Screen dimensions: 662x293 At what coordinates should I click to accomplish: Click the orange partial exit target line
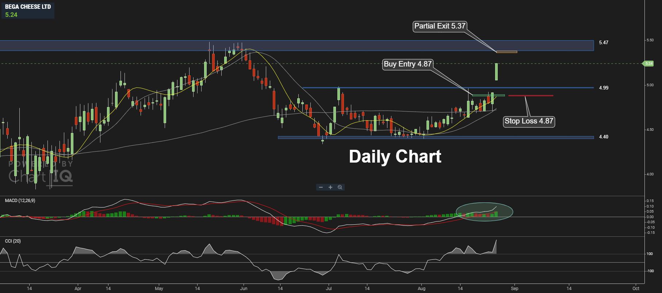[507, 52]
